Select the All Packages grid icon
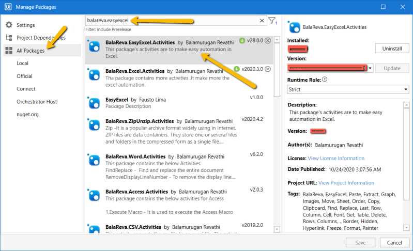 click(x=9, y=51)
